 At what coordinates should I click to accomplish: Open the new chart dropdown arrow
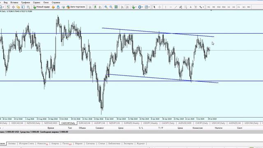click(x=3, y=7)
